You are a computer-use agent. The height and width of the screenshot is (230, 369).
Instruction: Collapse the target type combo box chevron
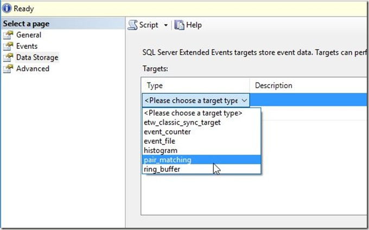(244, 100)
